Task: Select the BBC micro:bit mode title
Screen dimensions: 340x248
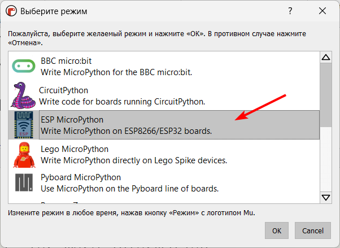Action: coord(66,61)
